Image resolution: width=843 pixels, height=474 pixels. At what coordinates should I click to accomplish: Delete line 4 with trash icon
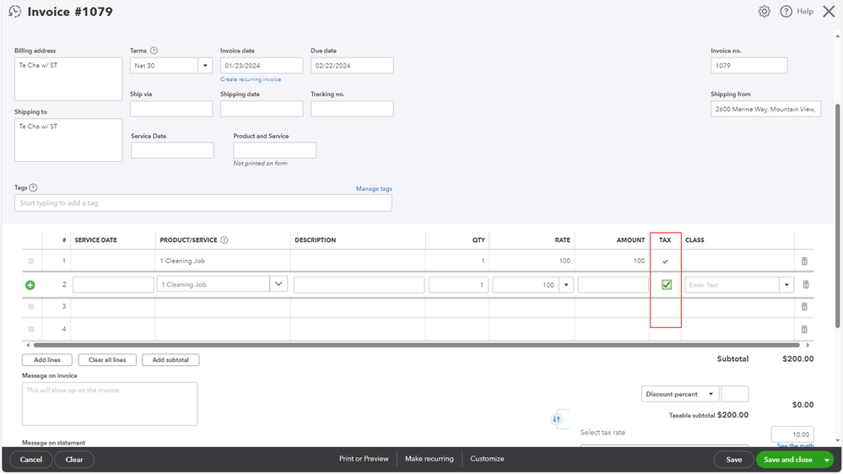coord(804,329)
